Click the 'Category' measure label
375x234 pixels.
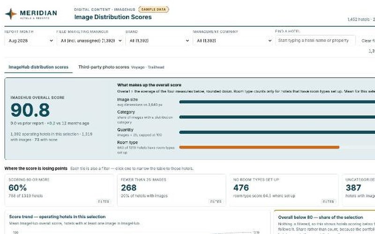(126, 112)
